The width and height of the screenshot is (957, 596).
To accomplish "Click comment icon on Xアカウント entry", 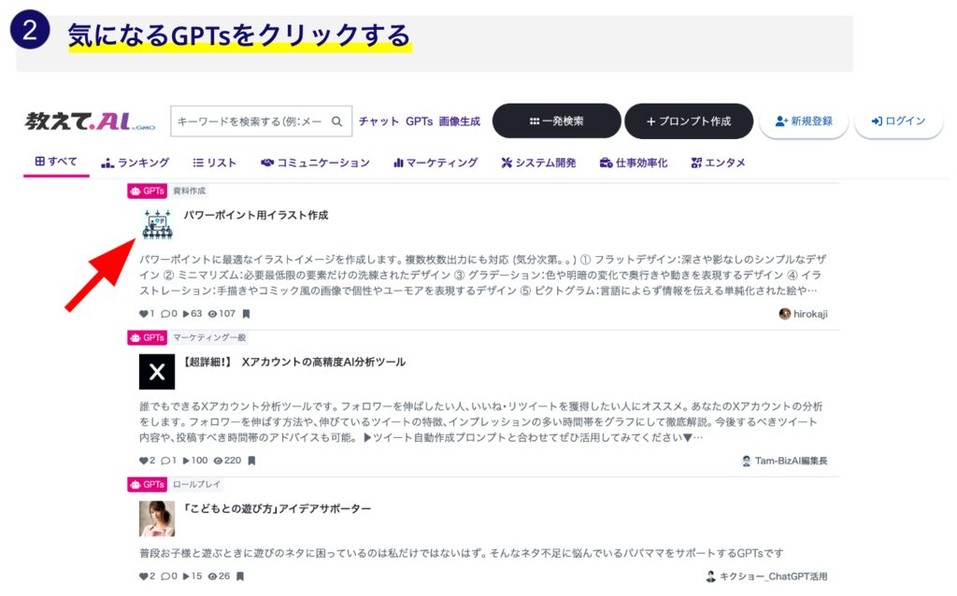I will click(164, 461).
